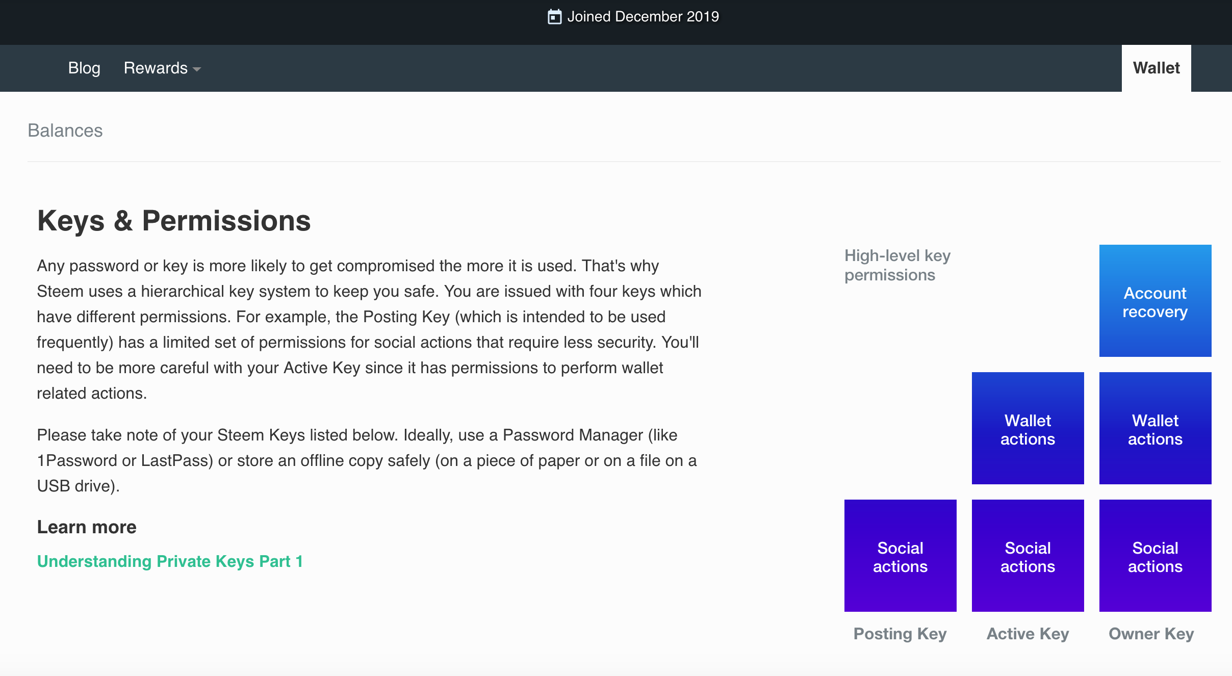The height and width of the screenshot is (676, 1232).
Task: Click the Wallet actions tile above Owner Key
Action: coord(1155,428)
